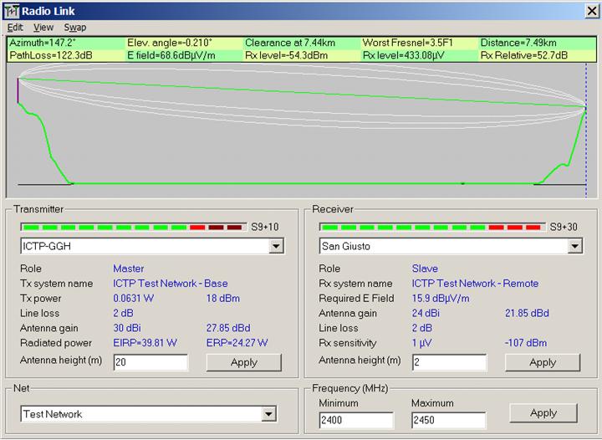Apply the transmitter antenna height

coord(244,362)
